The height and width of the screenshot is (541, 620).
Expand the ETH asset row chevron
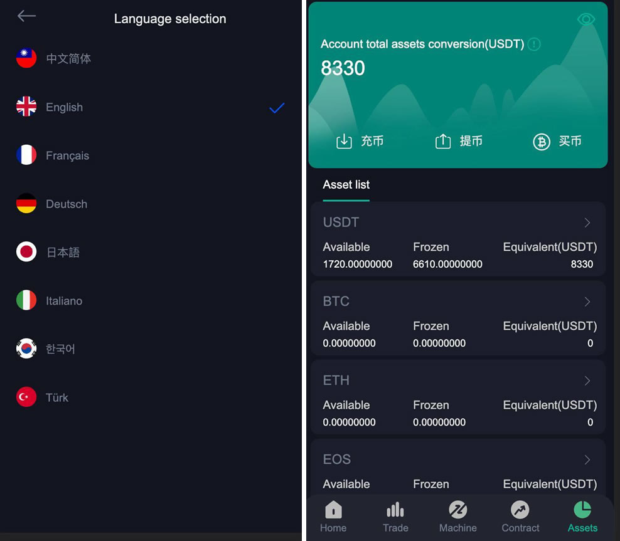(x=587, y=381)
